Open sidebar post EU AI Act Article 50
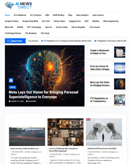Image resolution: width=129 pixels, height=164 pixels. 100,68
